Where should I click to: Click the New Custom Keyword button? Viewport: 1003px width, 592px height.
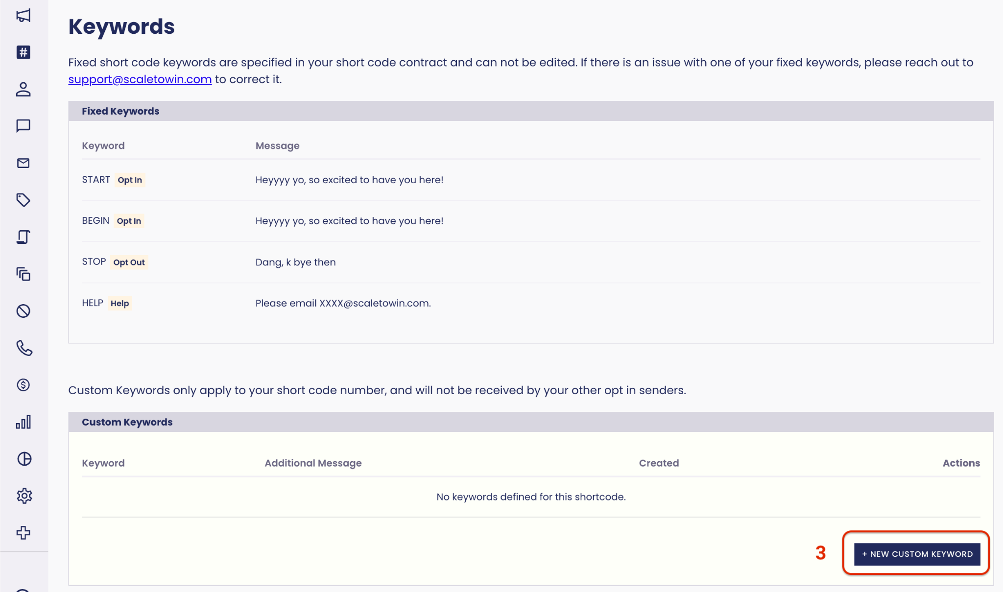coord(917,554)
